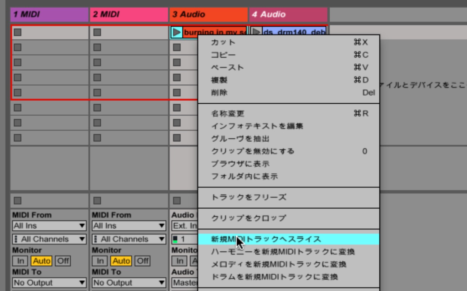
Task: Click the stop square in 1 MIDI first scene slot
Action: [x=17, y=32]
